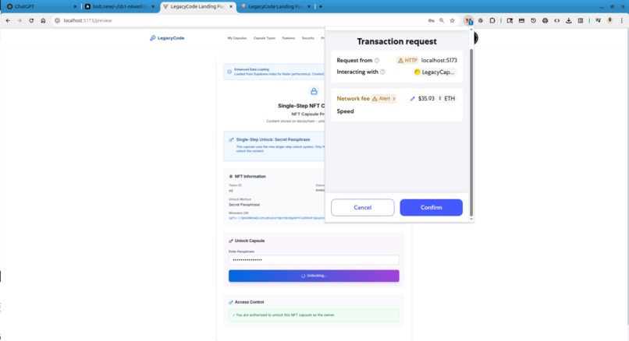The height and width of the screenshot is (341, 629).
Task: Reload the page with the refresh icon
Action: coord(31,20)
